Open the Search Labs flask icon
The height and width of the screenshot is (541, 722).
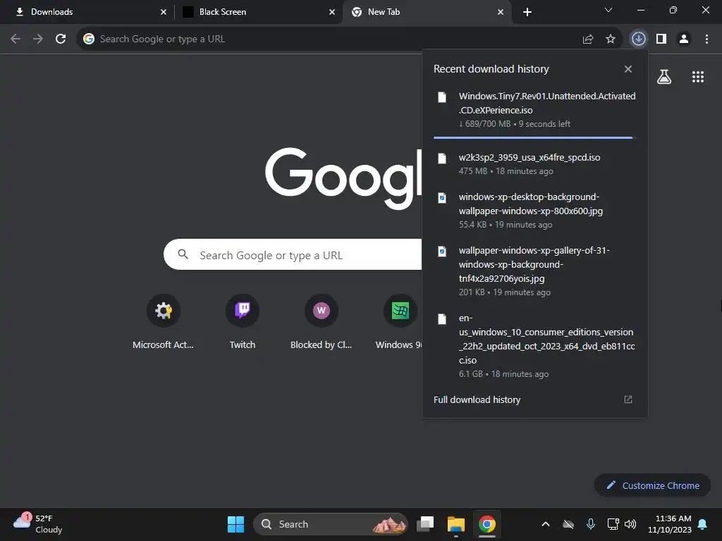pos(664,77)
